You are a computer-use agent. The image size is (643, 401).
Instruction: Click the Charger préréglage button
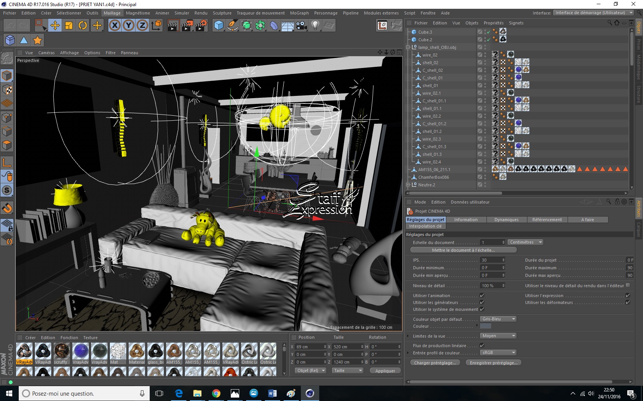[x=435, y=363]
